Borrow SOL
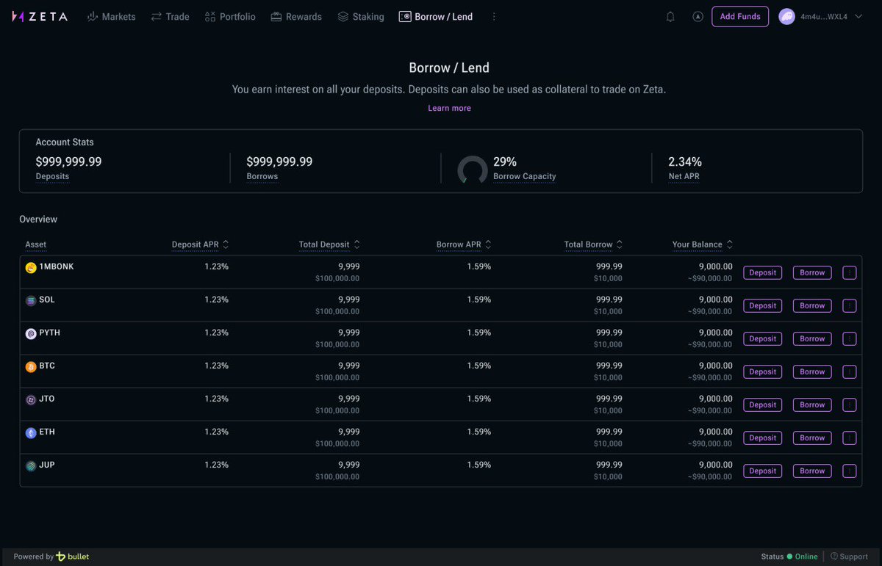 pyautogui.click(x=812, y=305)
